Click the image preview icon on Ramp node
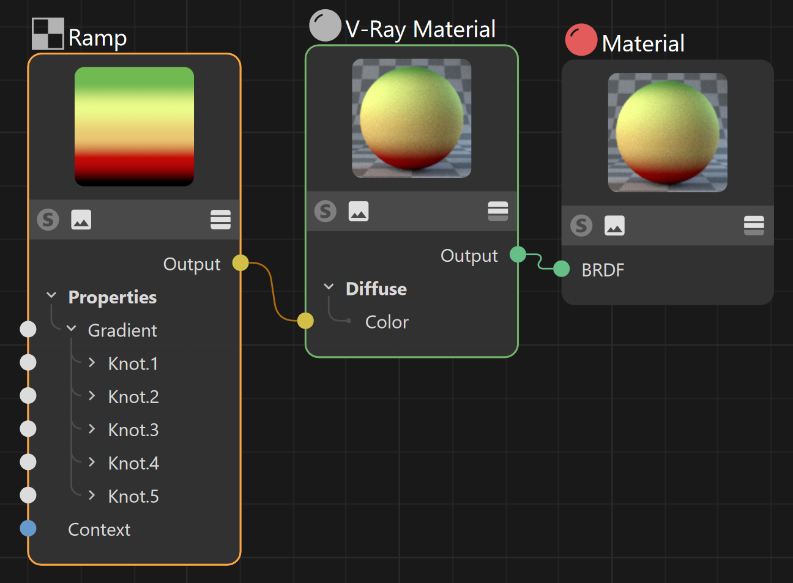This screenshot has height=583, width=793. tap(81, 219)
